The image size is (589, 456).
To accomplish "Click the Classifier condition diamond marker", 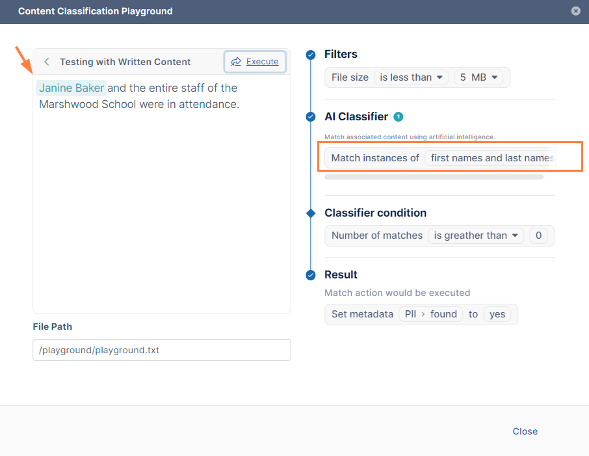I will pyautogui.click(x=311, y=213).
